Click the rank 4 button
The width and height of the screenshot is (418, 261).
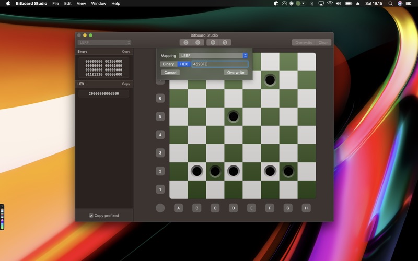[x=160, y=135]
